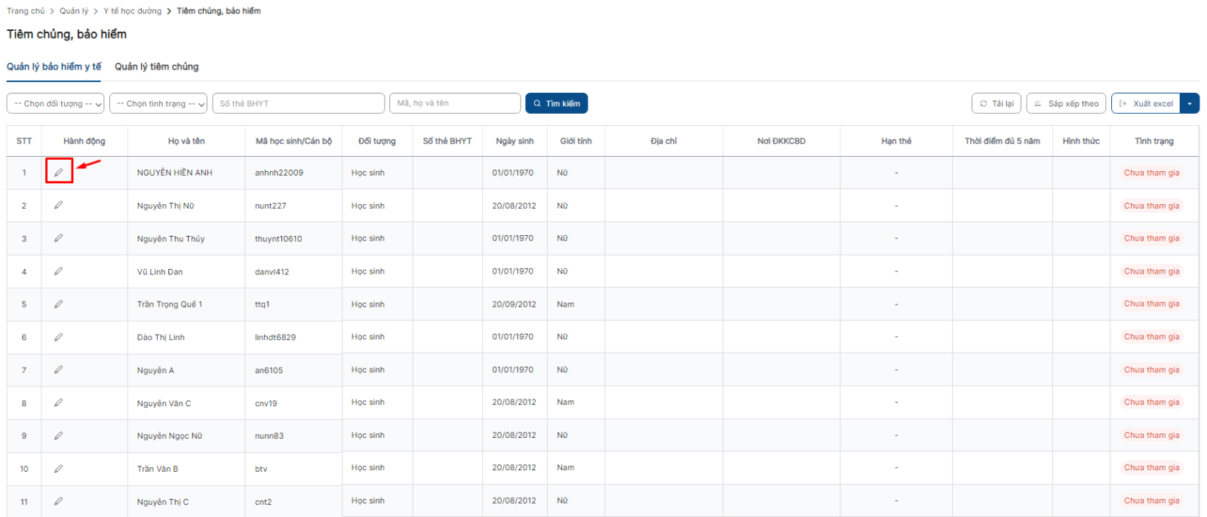
Task: Click Mã học sinh/Cán bộ column header
Action: pos(293,141)
